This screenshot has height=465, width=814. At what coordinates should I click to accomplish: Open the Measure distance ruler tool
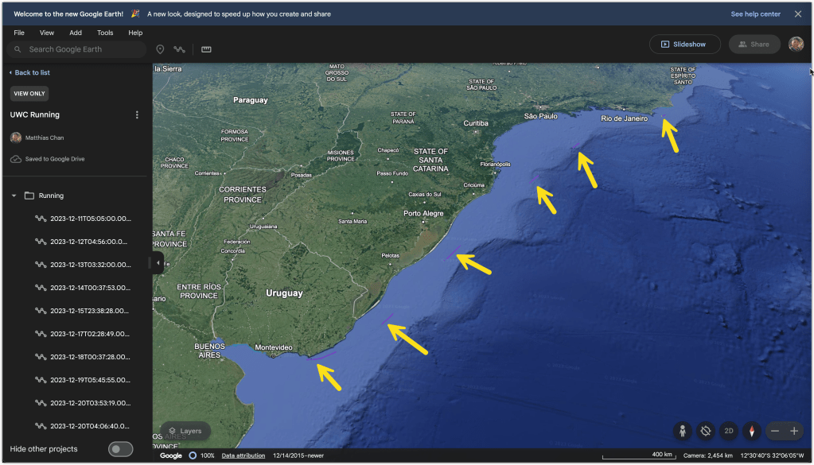pyautogui.click(x=206, y=49)
